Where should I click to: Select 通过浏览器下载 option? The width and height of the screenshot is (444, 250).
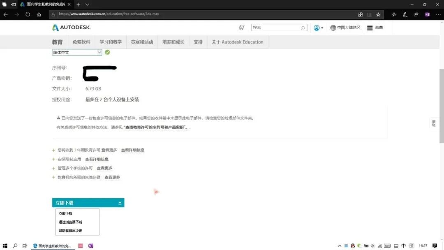tap(70, 222)
